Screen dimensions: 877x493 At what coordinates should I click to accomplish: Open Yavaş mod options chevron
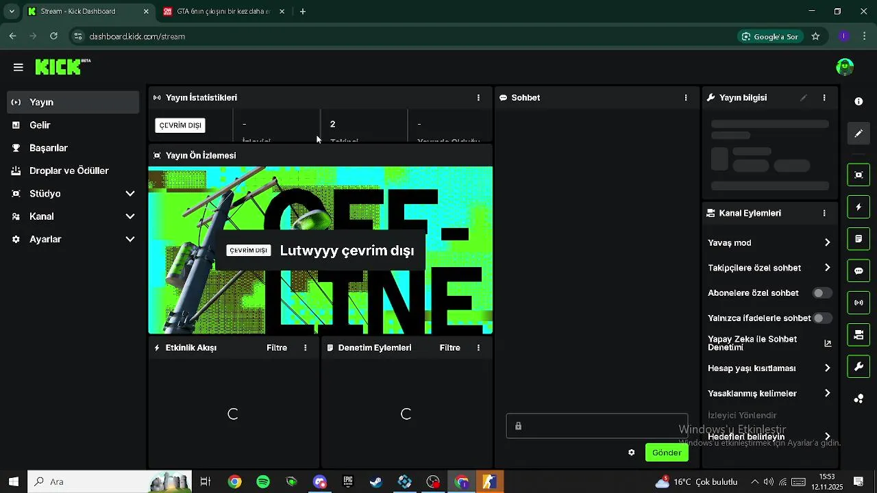coord(827,242)
